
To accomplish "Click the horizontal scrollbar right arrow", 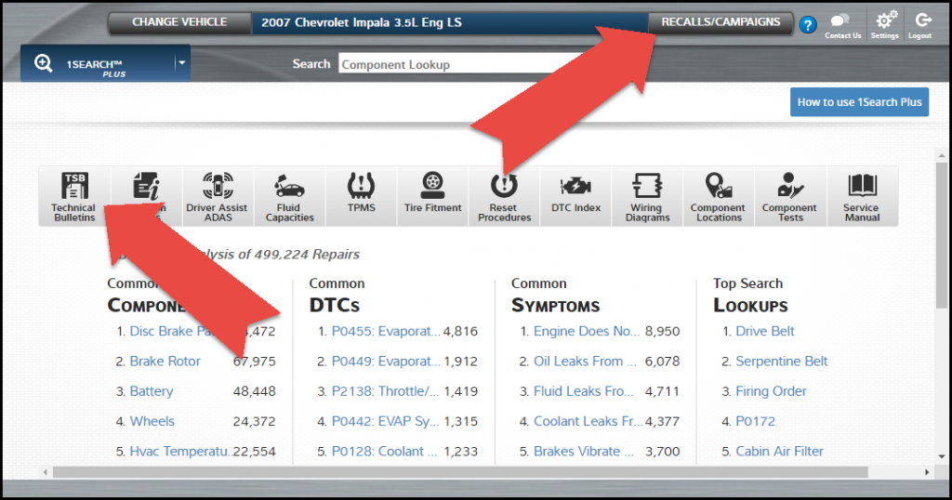I will tap(927, 472).
